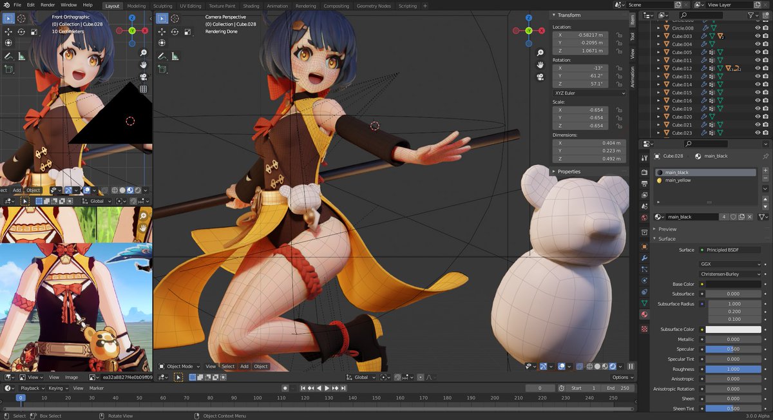Open the GGX distribution dropdown

pyautogui.click(x=730, y=264)
